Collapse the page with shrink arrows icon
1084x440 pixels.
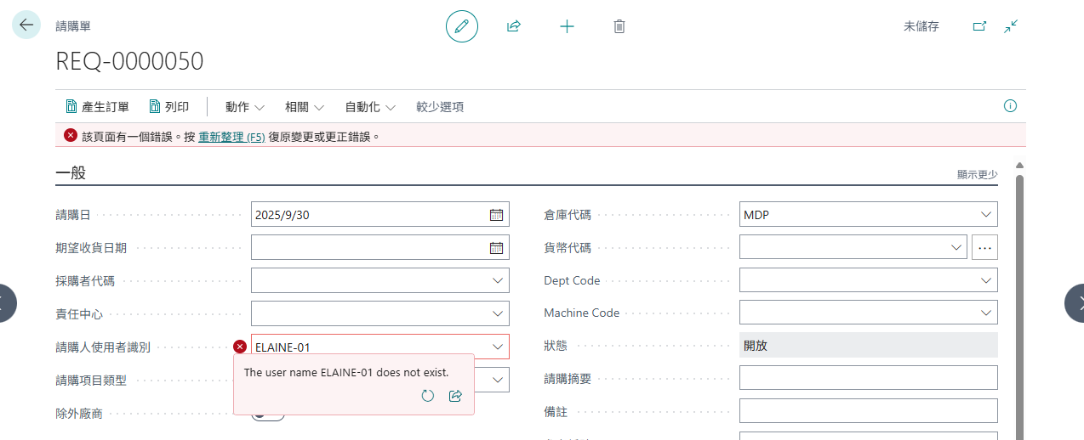(x=1011, y=26)
